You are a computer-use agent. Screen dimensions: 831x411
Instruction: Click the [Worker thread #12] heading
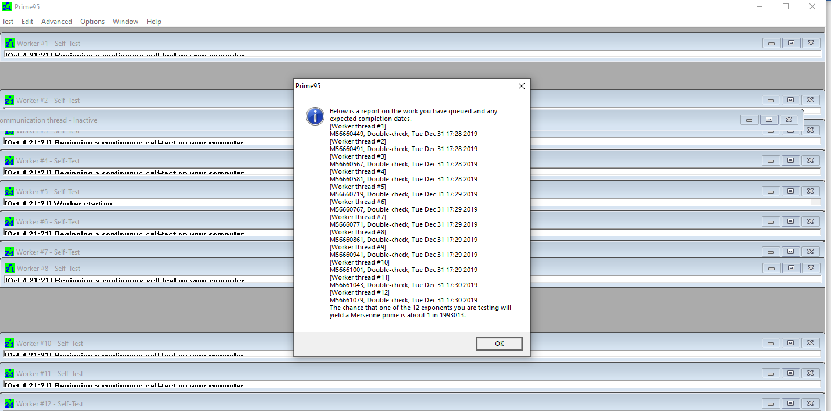click(359, 292)
